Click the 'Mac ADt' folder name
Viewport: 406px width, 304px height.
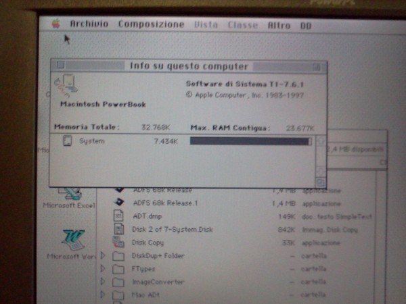(145, 295)
